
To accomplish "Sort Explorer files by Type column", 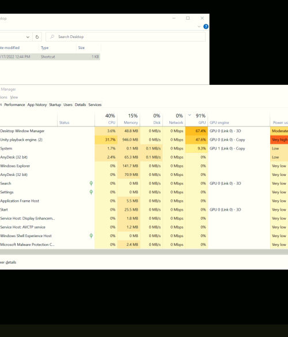I will click(x=58, y=48).
